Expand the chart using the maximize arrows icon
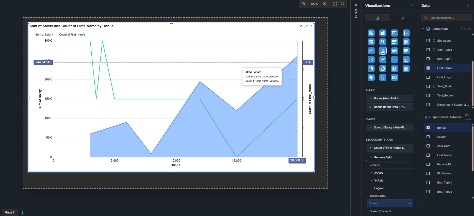Screen dimensions: 474x216 click(x=306, y=26)
